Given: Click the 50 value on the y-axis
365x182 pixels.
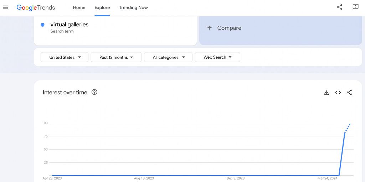Looking at the screenshot, I should (x=46, y=149).
